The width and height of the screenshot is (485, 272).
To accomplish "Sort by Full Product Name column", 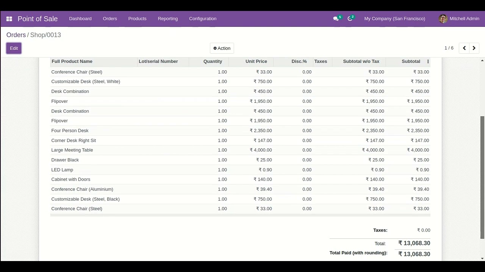I will pos(94,62).
